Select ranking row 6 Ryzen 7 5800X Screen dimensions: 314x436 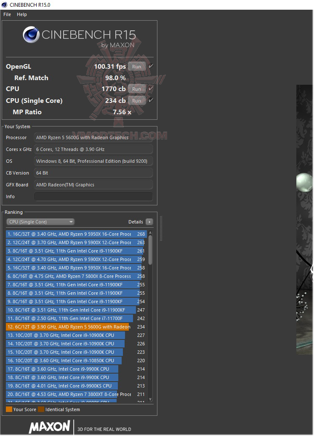[x=76, y=276]
